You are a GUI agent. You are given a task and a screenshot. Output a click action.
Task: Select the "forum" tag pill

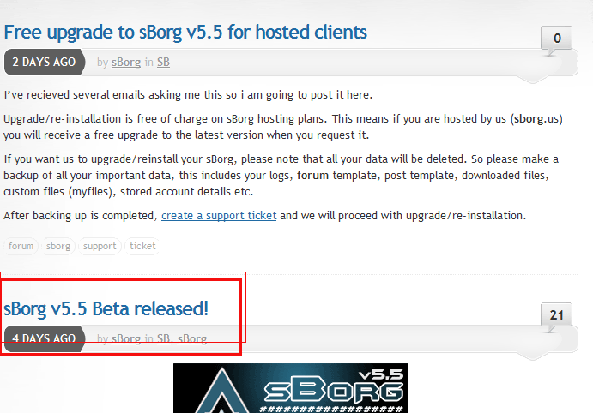pos(21,247)
